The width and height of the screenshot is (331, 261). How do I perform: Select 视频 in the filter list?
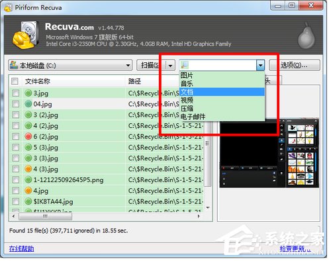[x=222, y=100]
